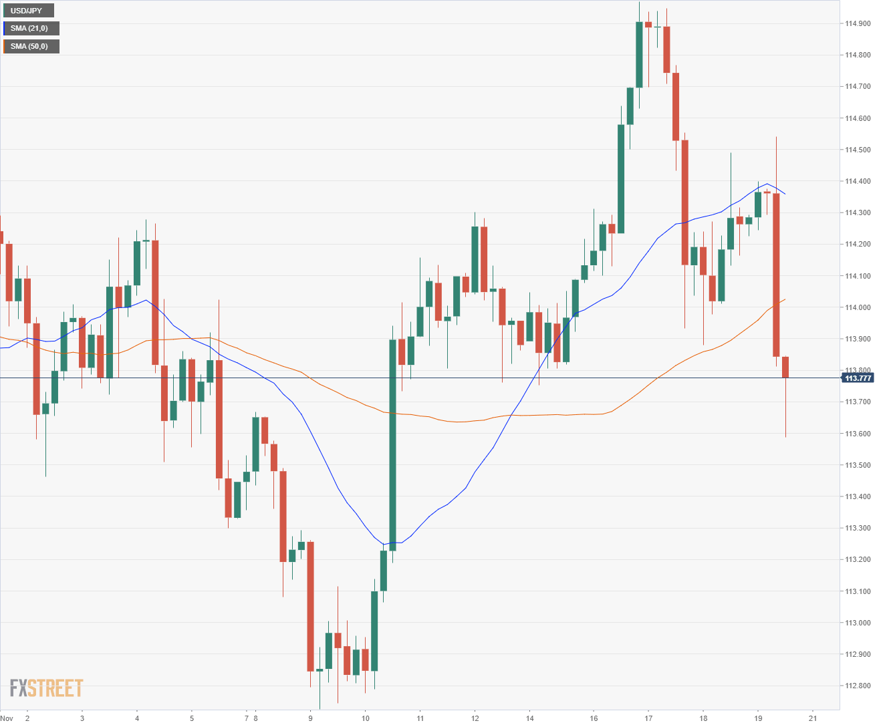
Task: Click the last red candle at right edge
Action: tap(785, 367)
